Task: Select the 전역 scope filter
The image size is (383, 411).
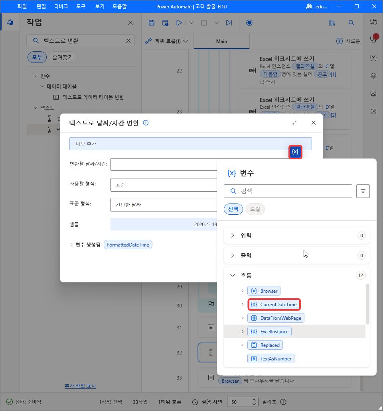Action: pyautogui.click(x=233, y=209)
